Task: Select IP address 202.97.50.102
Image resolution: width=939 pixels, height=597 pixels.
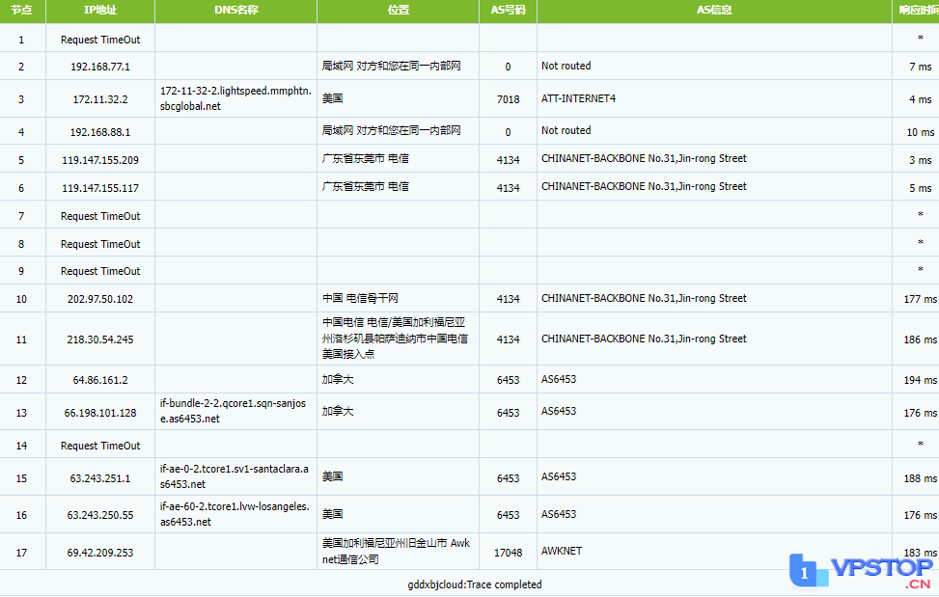Action: pyautogui.click(x=99, y=299)
